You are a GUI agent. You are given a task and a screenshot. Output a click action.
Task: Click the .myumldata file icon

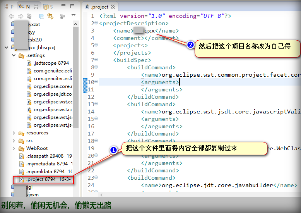pyautogui.click(x=22, y=172)
